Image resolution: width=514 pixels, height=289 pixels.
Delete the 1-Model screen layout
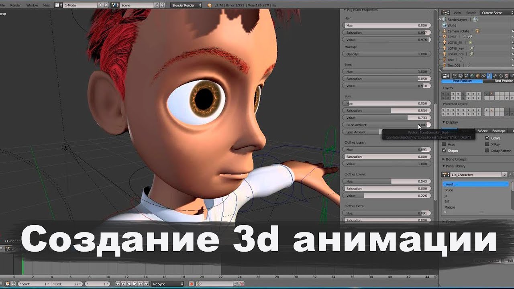106,5
